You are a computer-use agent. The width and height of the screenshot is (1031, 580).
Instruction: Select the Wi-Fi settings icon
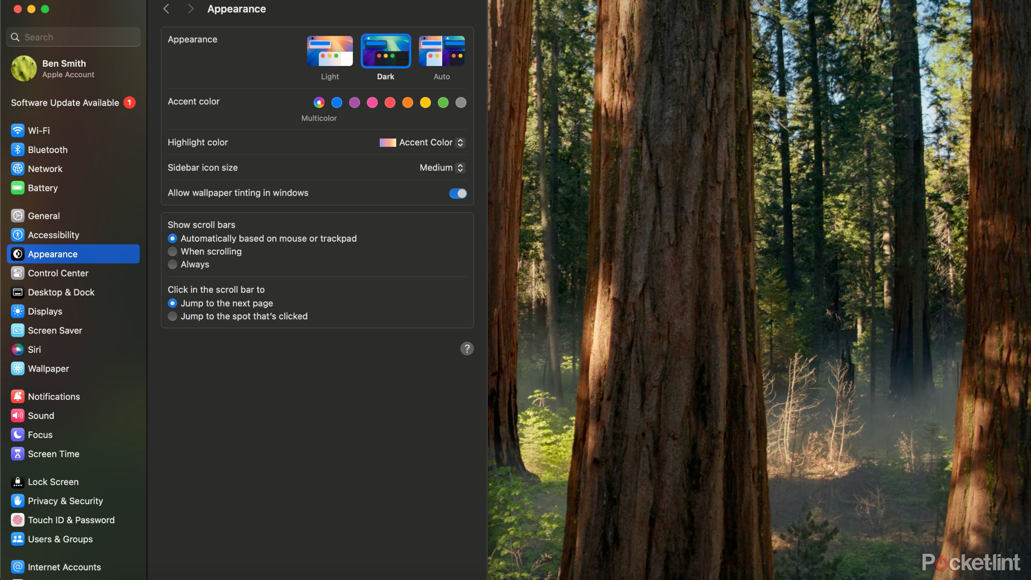[x=17, y=130]
